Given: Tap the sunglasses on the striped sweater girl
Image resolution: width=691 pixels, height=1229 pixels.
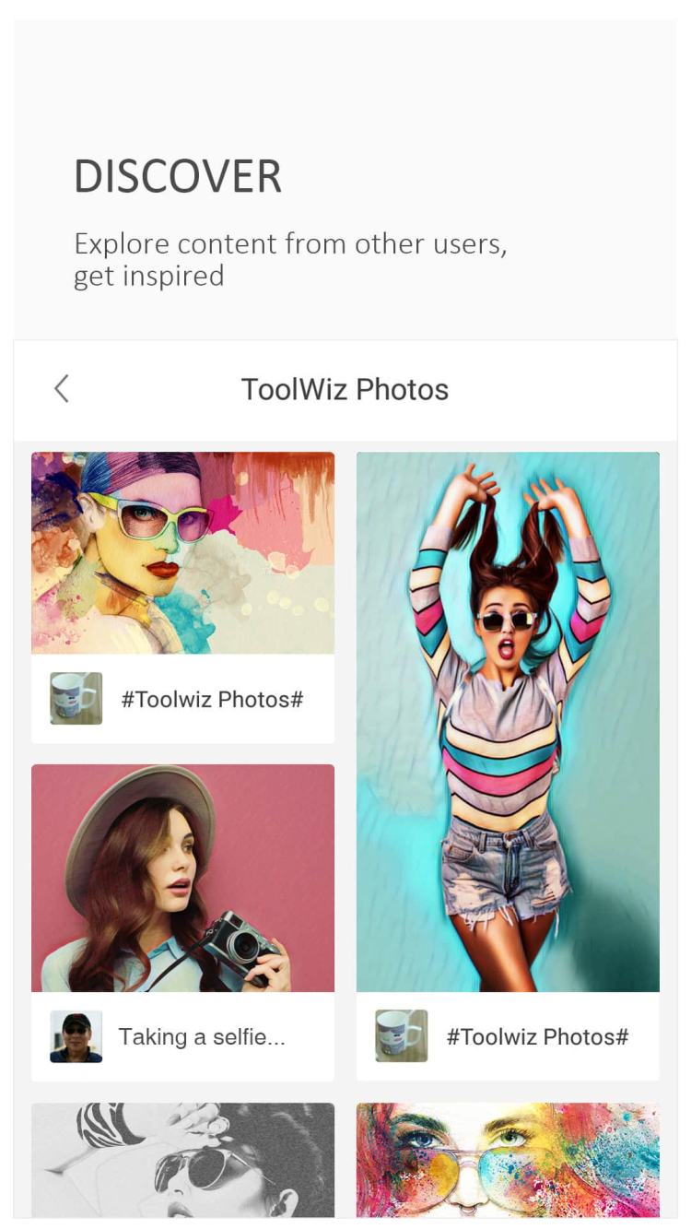Looking at the screenshot, I should (508, 620).
